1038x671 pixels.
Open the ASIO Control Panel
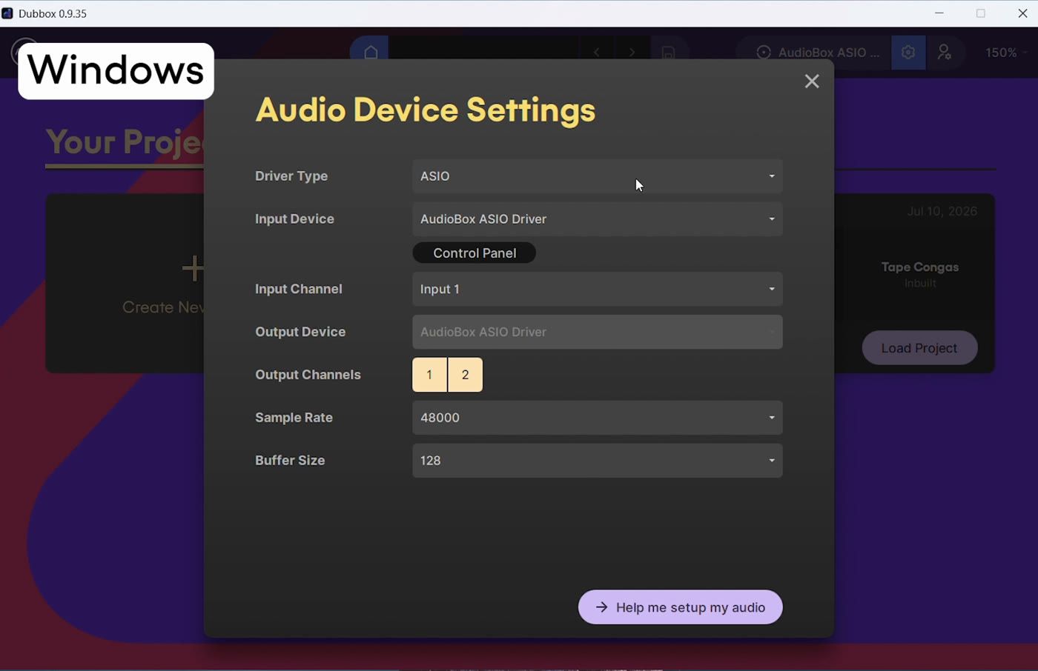tap(475, 253)
